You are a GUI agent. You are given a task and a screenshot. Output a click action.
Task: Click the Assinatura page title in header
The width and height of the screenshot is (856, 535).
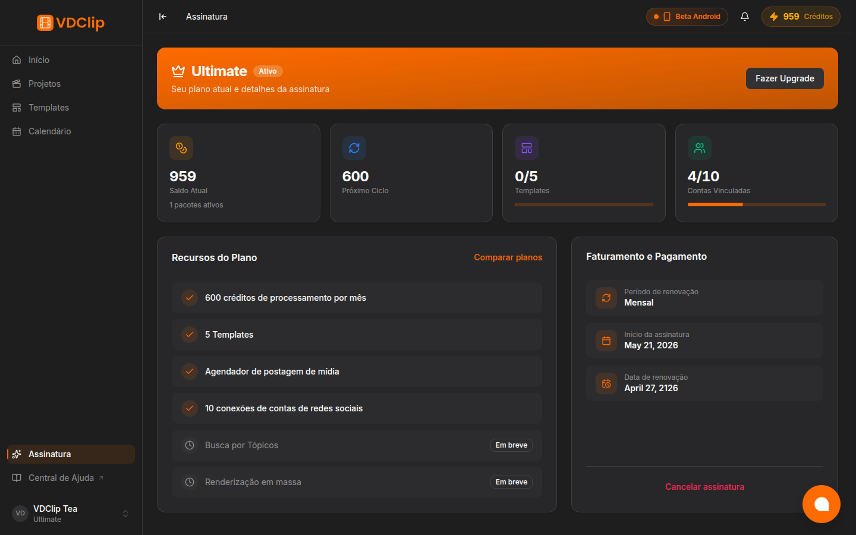[x=207, y=17]
